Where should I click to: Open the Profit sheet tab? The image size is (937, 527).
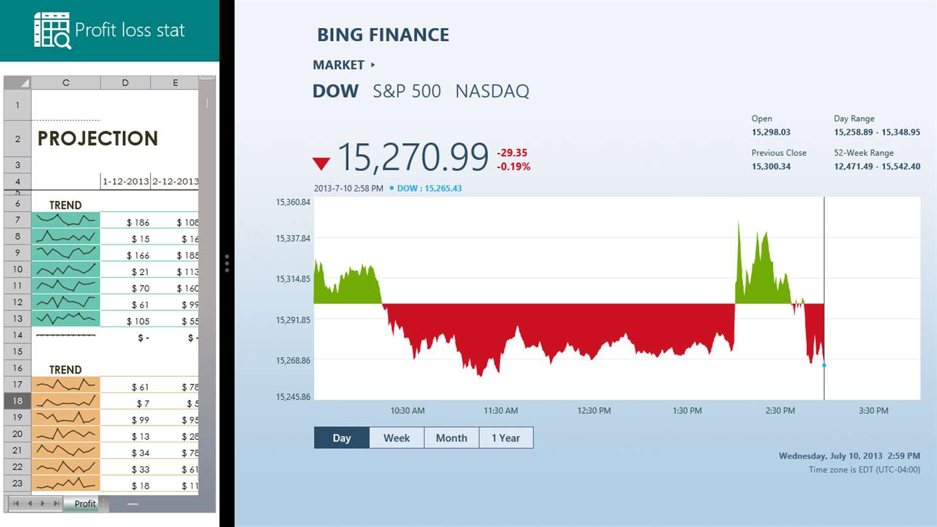click(x=85, y=504)
